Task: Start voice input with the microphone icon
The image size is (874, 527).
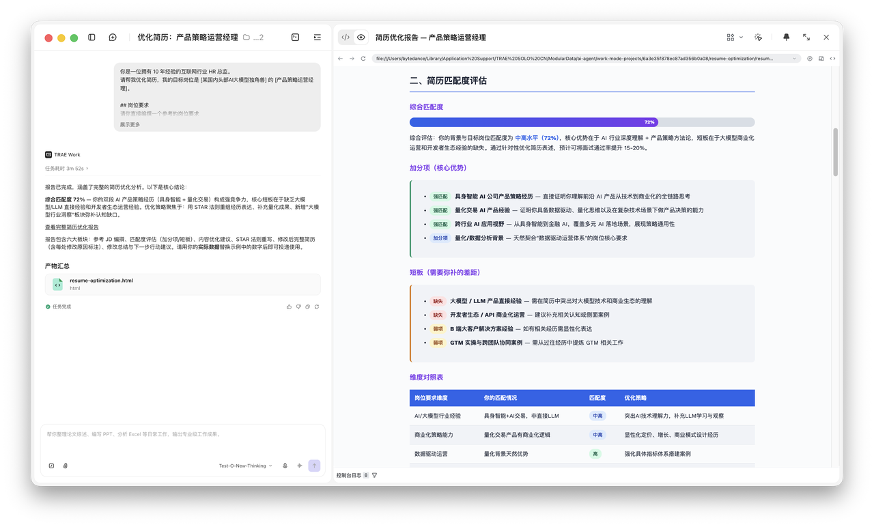Action: (285, 466)
